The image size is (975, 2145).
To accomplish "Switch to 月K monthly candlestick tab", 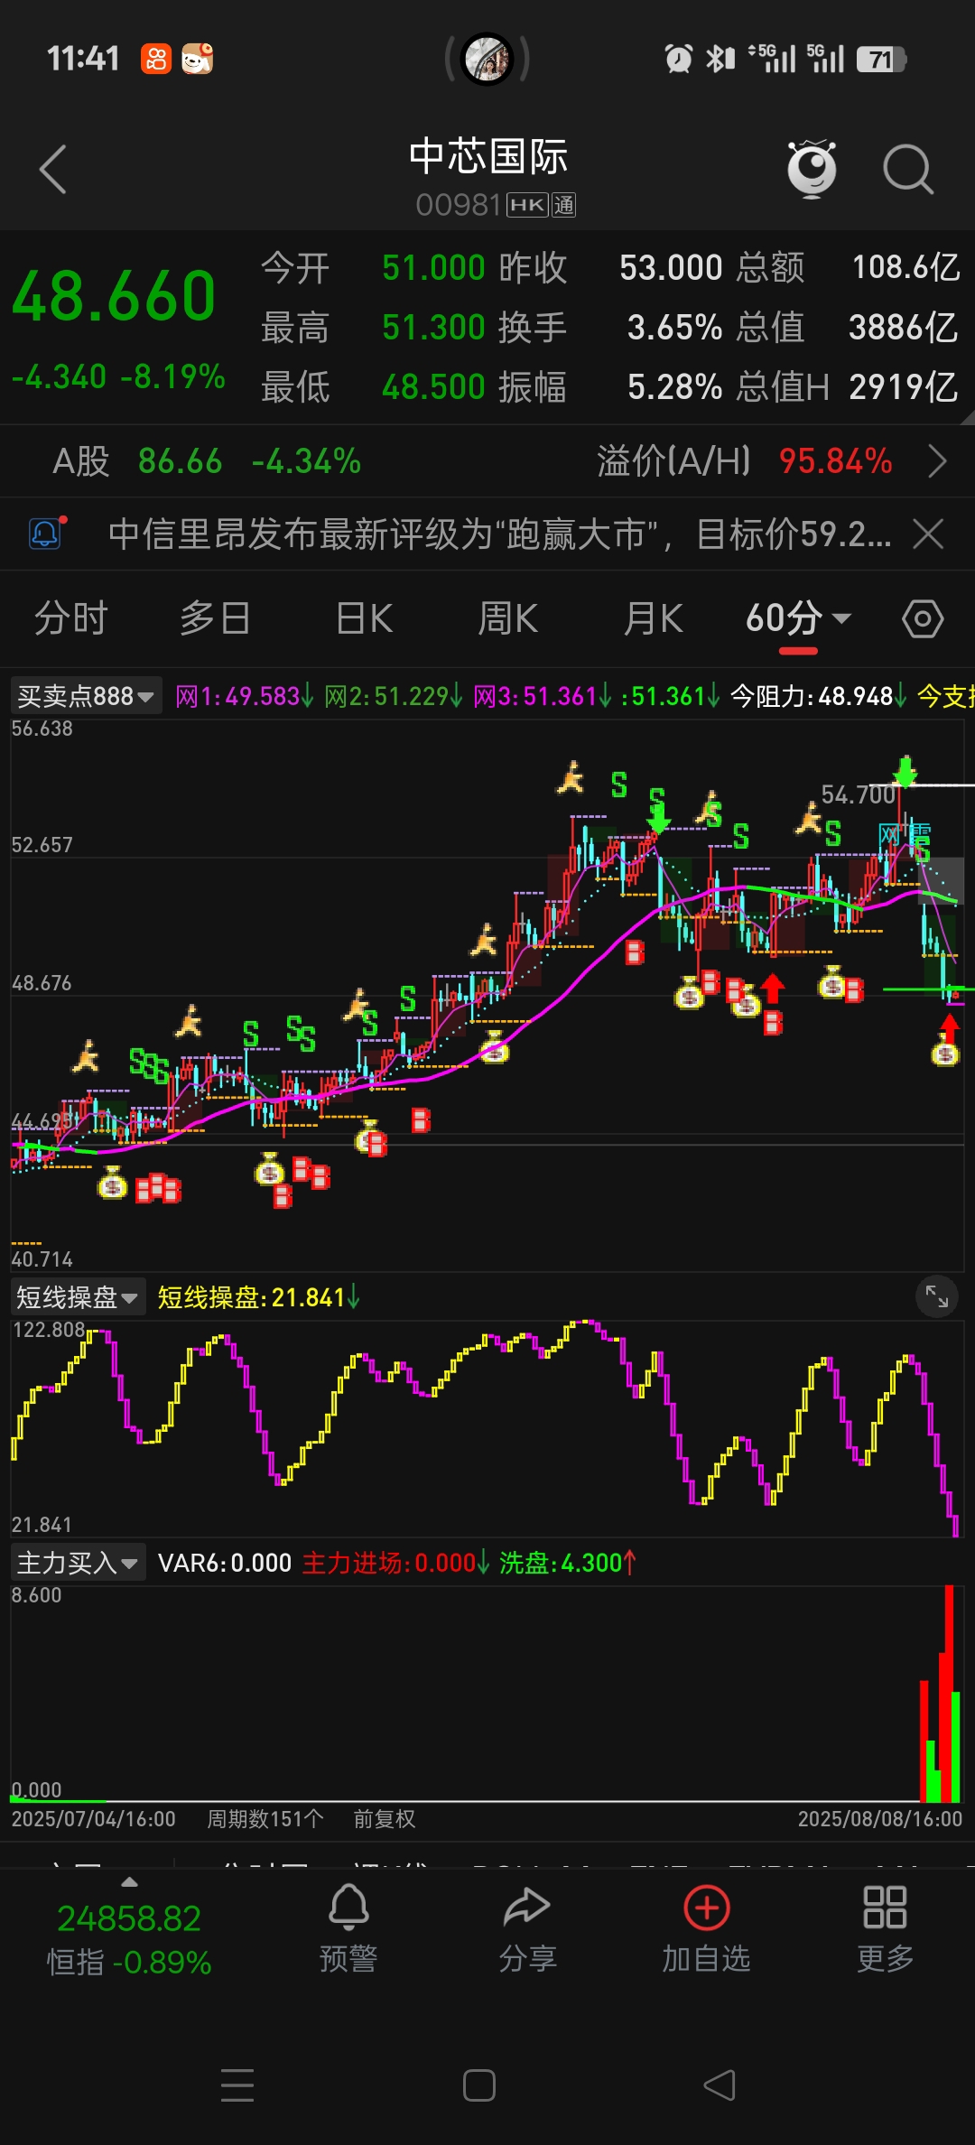I will 653,619.
